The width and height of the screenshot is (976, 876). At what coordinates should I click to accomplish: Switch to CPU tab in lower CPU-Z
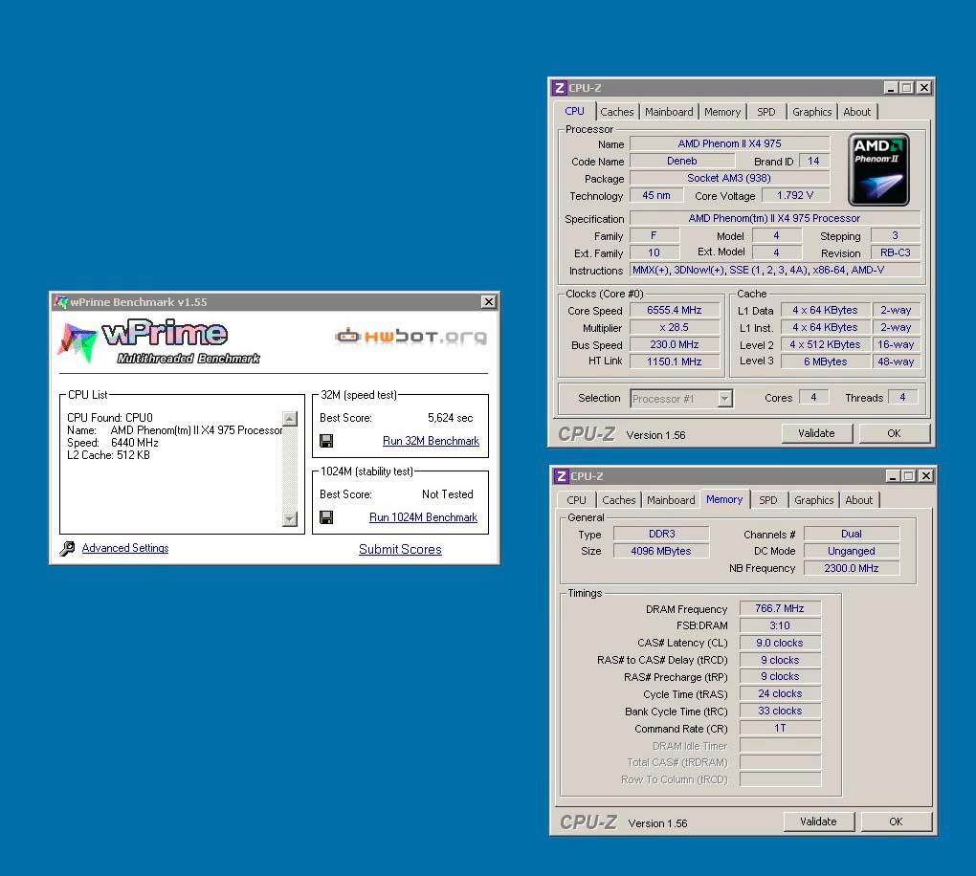click(576, 500)
